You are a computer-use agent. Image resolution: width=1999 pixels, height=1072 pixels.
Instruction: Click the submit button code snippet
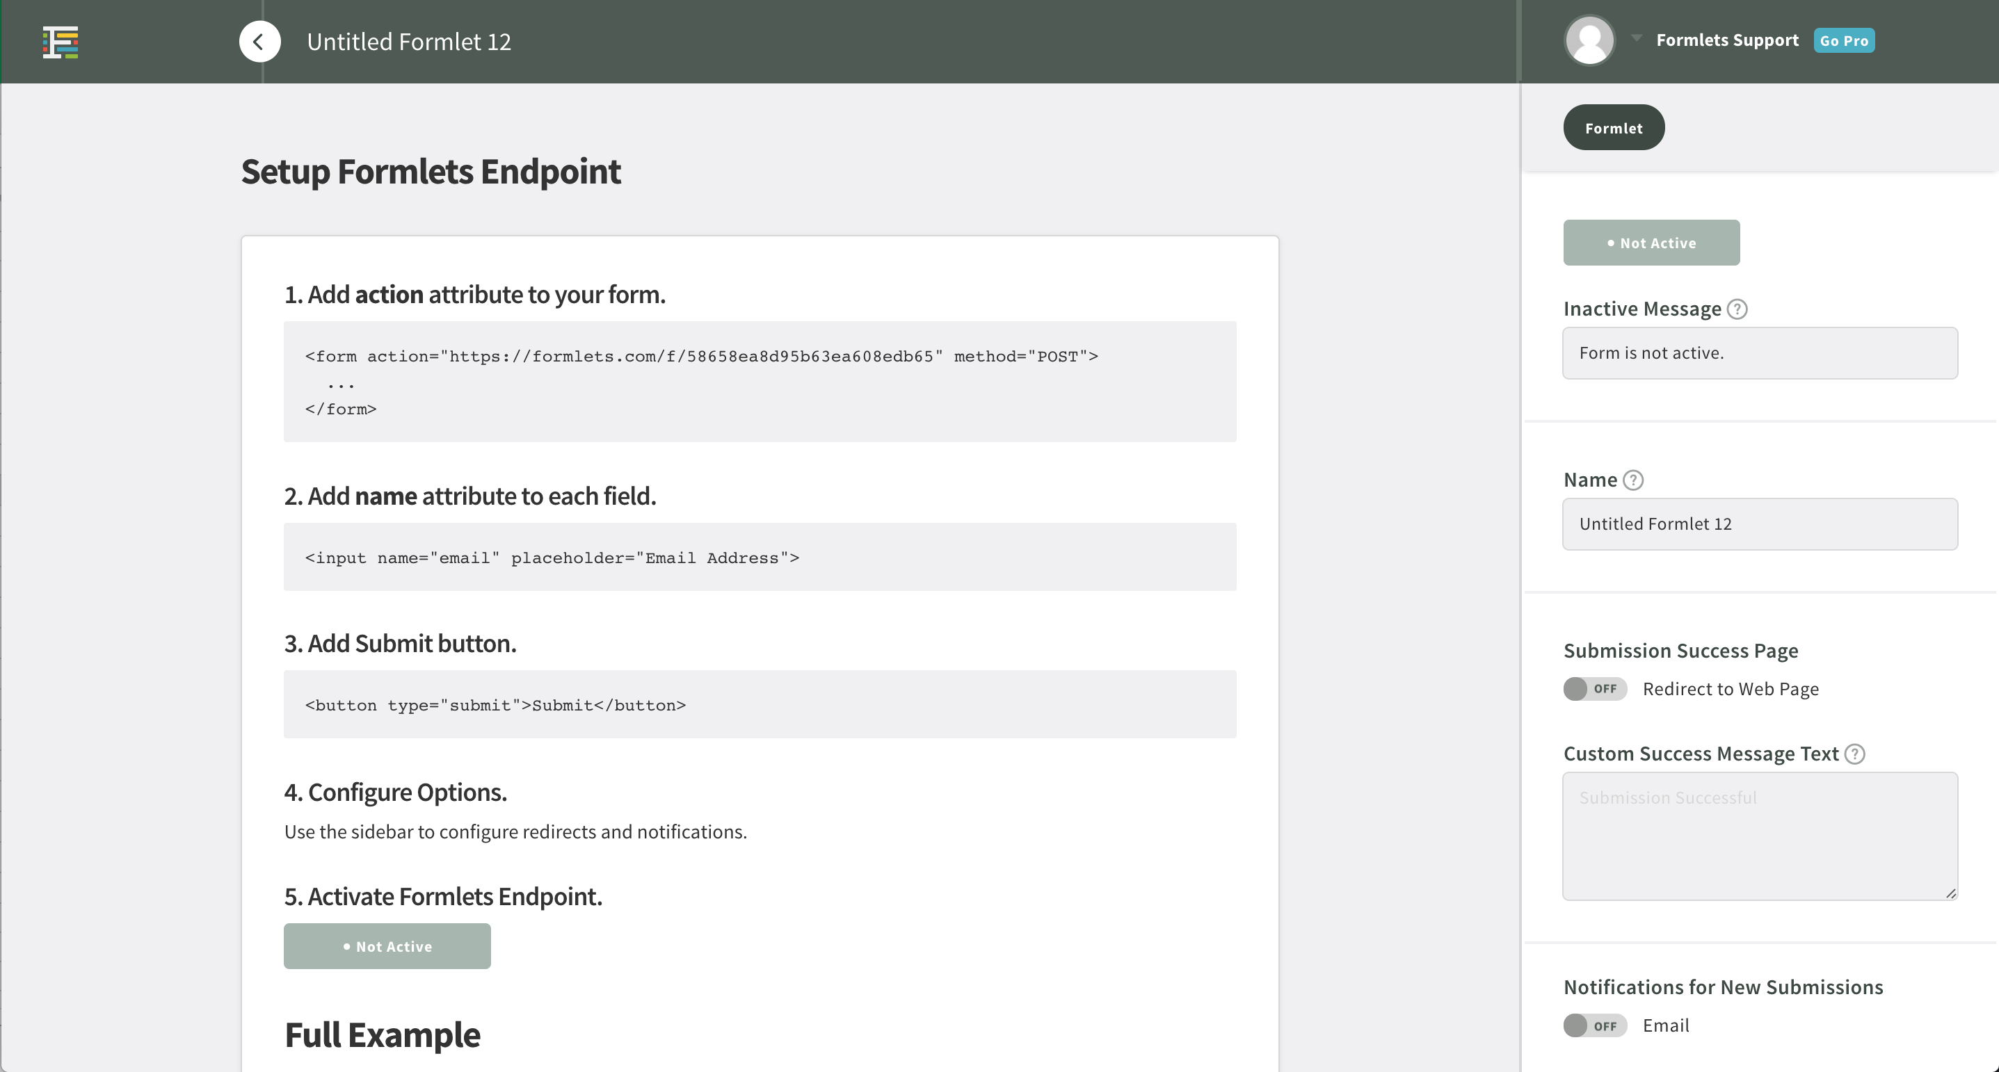coord(760,704)
